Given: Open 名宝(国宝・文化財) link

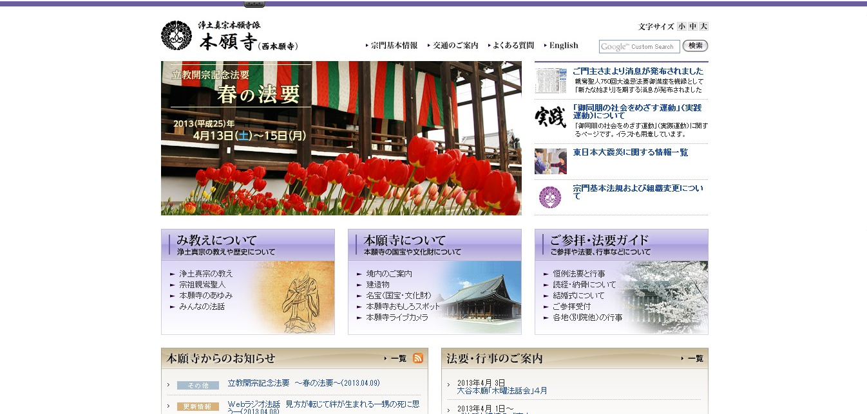Looking at the screenshot, I should (x=399, y=296).
